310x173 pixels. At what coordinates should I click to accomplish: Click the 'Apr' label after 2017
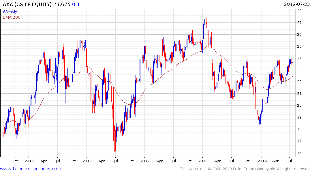[x=159, y=161]
